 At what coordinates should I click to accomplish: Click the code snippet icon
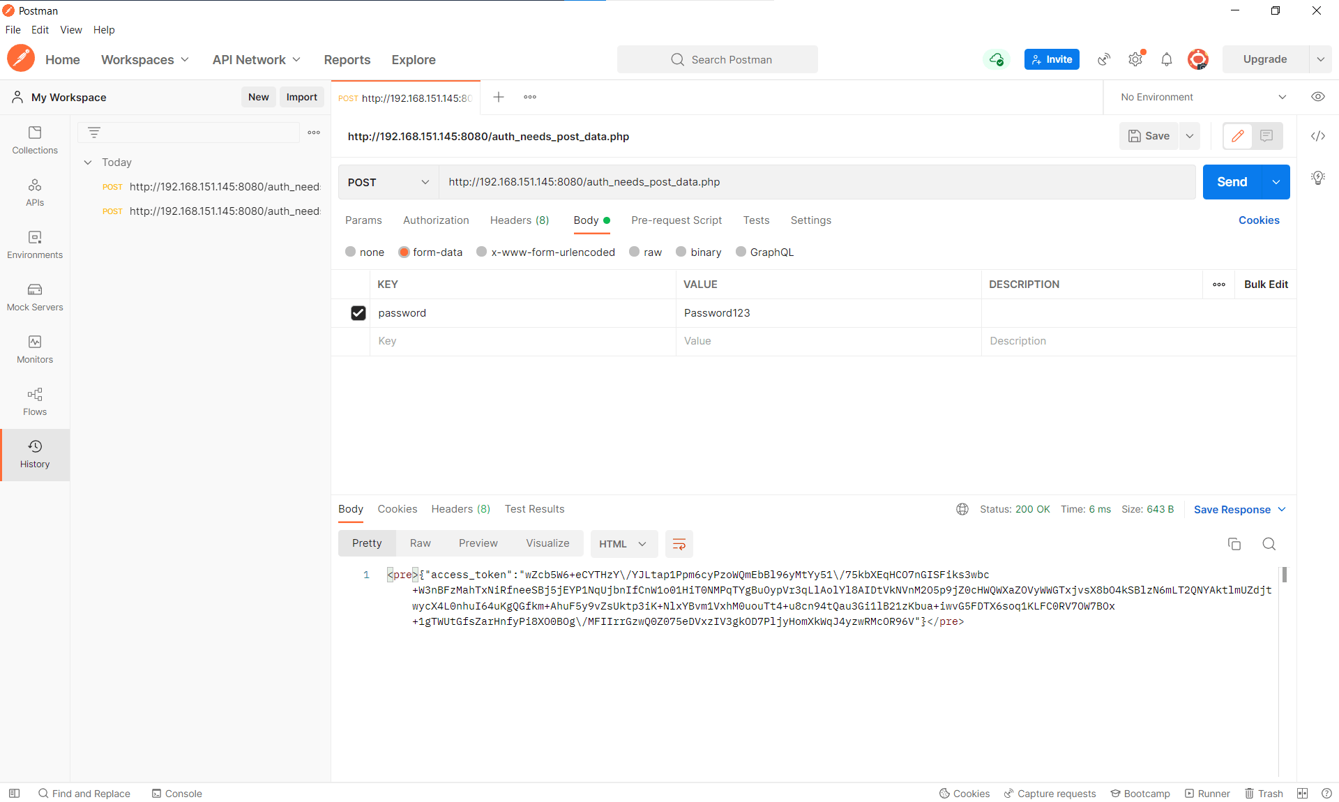pyautogui.click(x=1317, y=136)
